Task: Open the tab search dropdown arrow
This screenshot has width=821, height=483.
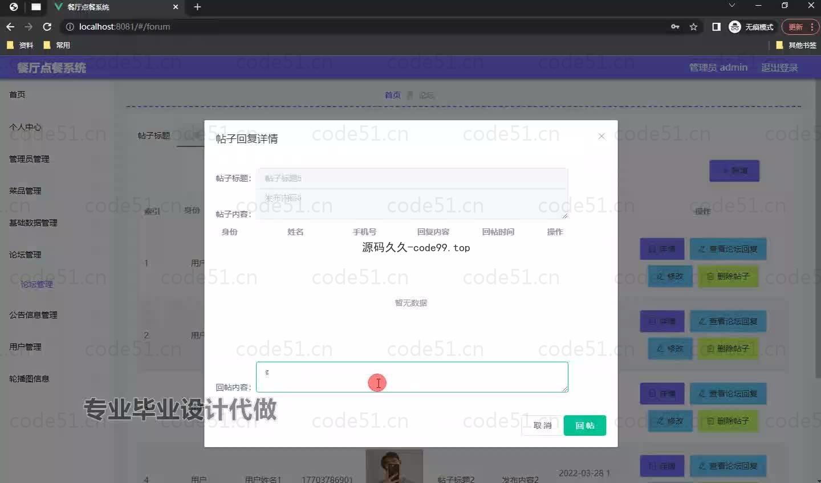Action: [x=732, y=6]
